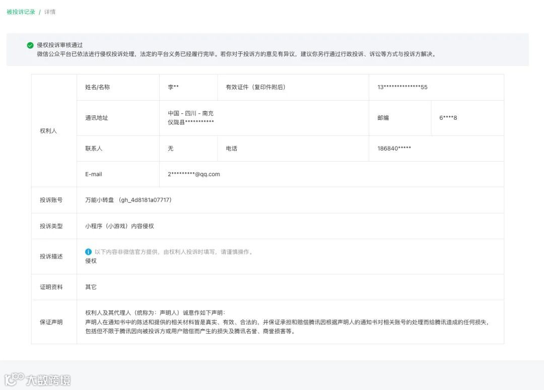Select the 权利人及其代理人 declaration opening line

[x=156, y=313]
